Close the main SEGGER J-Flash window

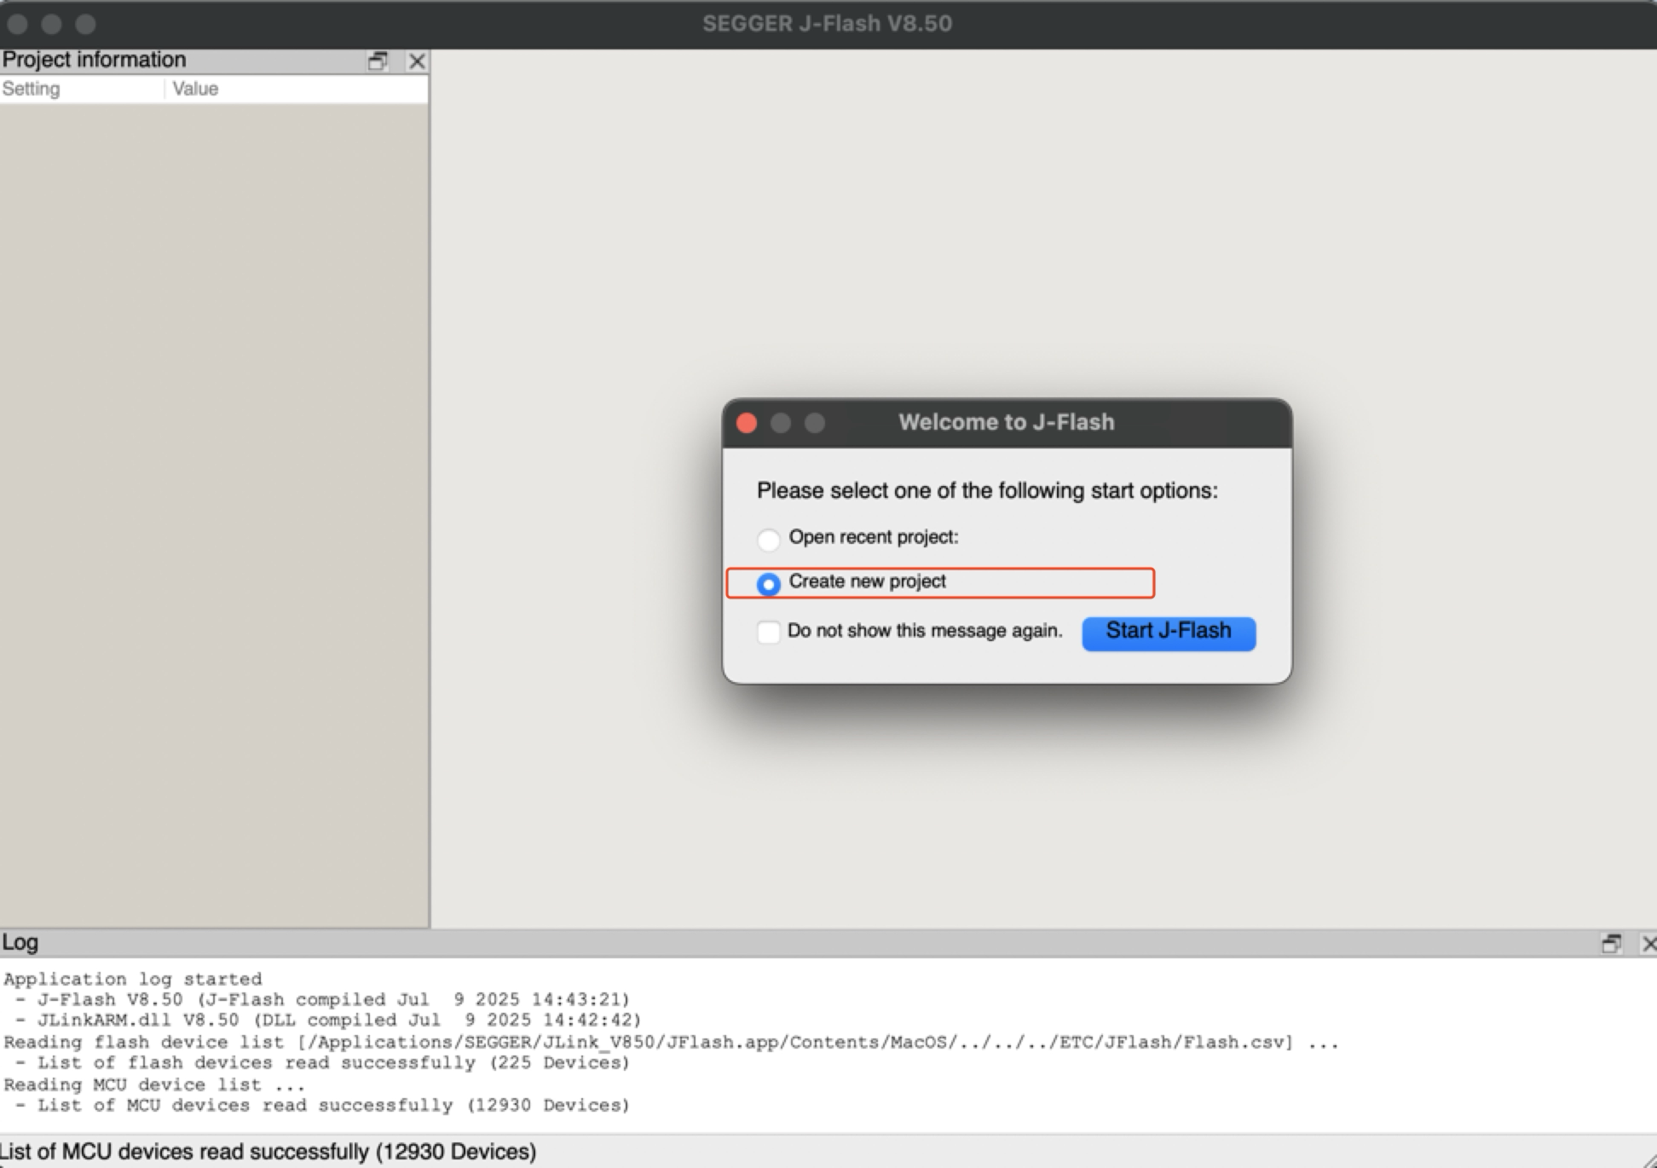click(x=17, y=24)
